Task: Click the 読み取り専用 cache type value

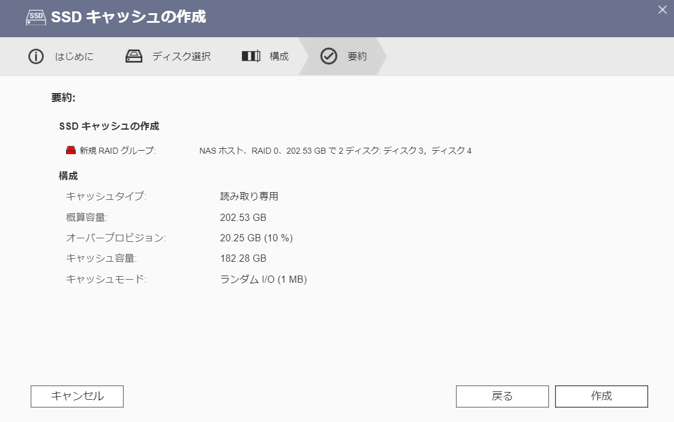Action: 249,196
